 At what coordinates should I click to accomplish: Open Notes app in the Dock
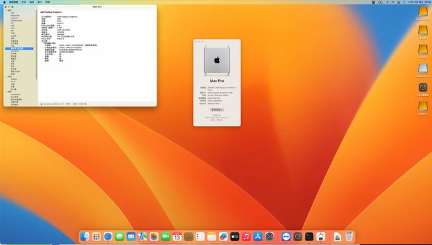click(x=212, y=236)
